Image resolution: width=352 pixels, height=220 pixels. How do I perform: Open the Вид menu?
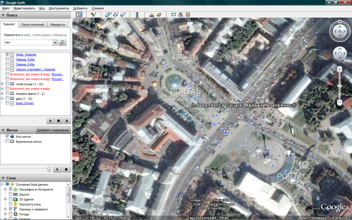[42, 8]
